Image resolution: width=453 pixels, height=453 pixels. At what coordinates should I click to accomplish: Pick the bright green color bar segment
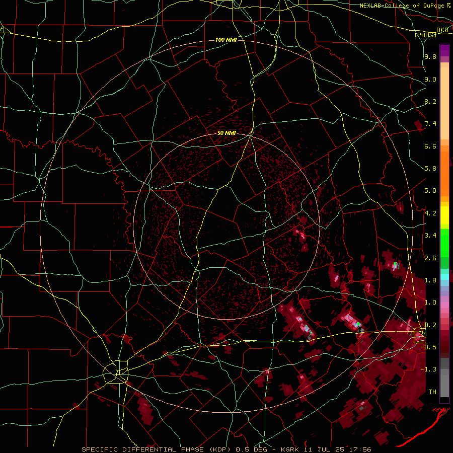coord(444,243)
